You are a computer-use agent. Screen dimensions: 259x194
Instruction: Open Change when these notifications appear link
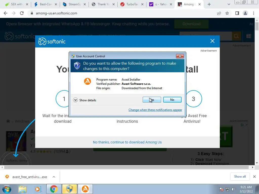coord(155,110)
